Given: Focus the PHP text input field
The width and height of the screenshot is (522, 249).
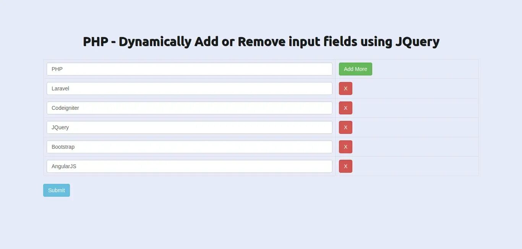Looking at the screenshot, I should pos(190,69).
